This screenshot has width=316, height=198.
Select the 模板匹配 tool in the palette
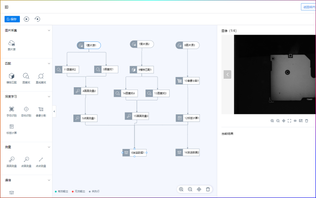[x=12, y=77]
